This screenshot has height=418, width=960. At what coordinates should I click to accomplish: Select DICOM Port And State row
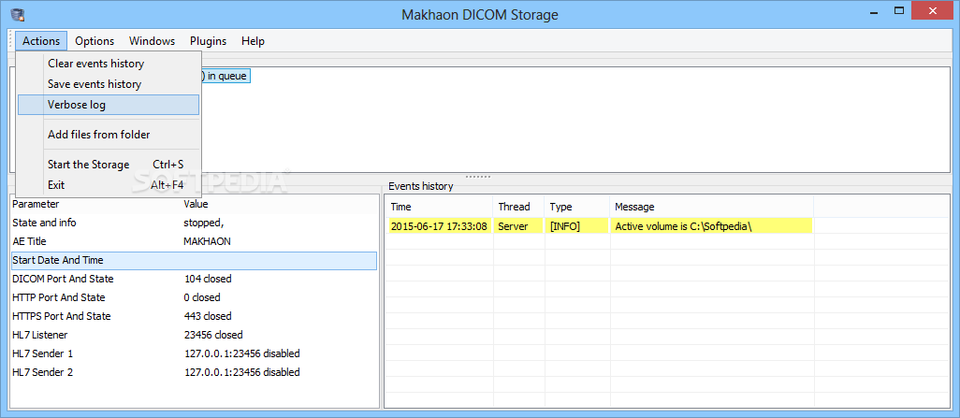194,279
